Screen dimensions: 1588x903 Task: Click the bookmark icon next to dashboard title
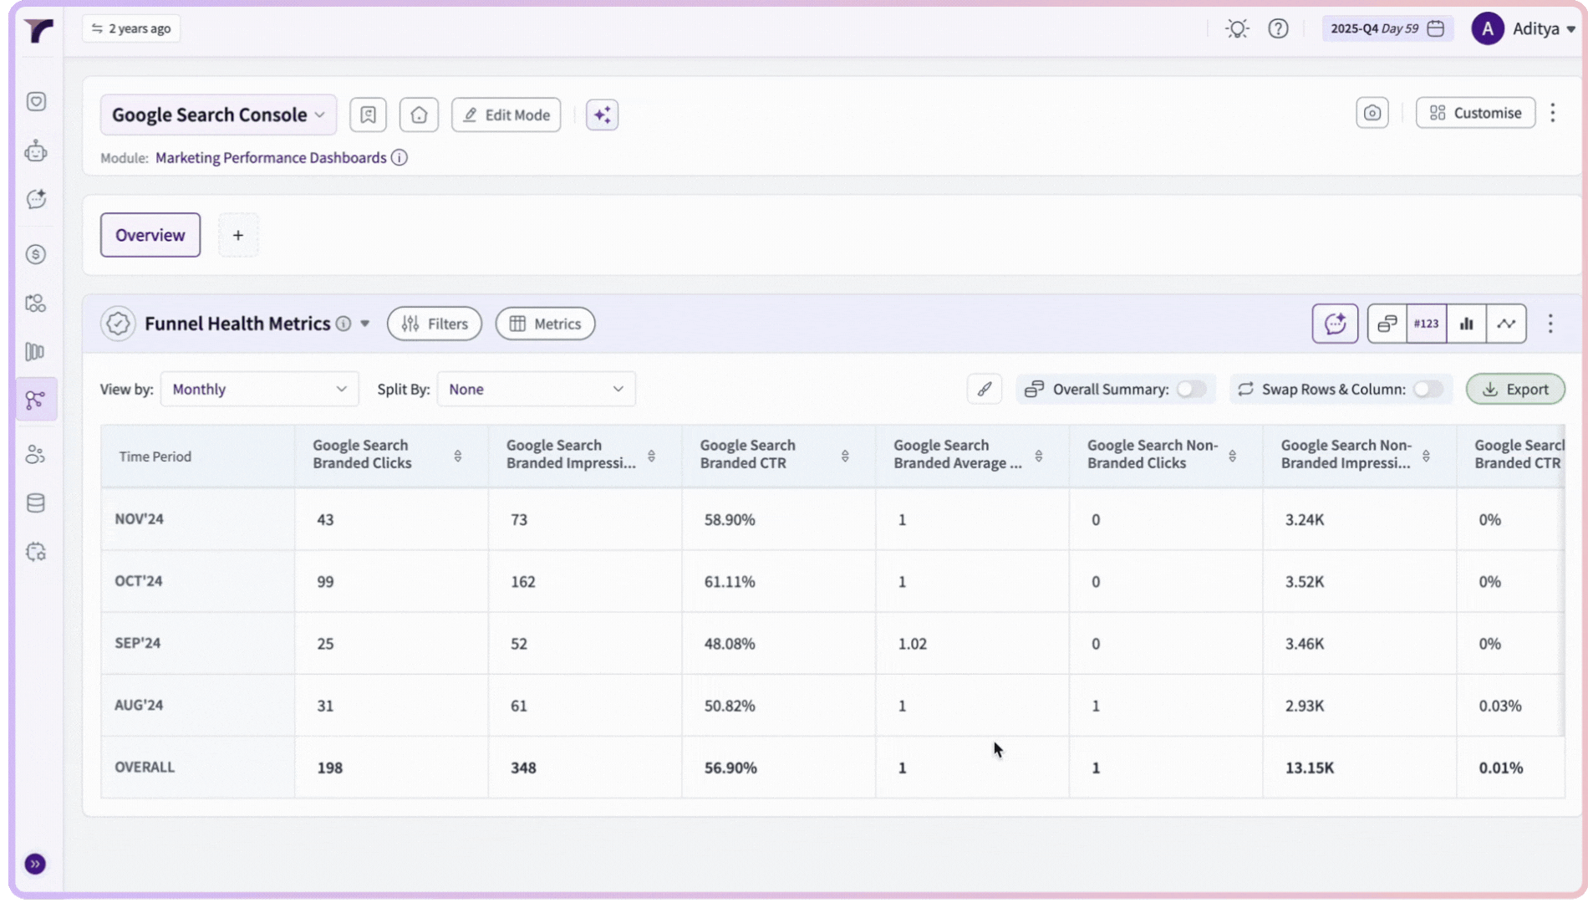368,115
